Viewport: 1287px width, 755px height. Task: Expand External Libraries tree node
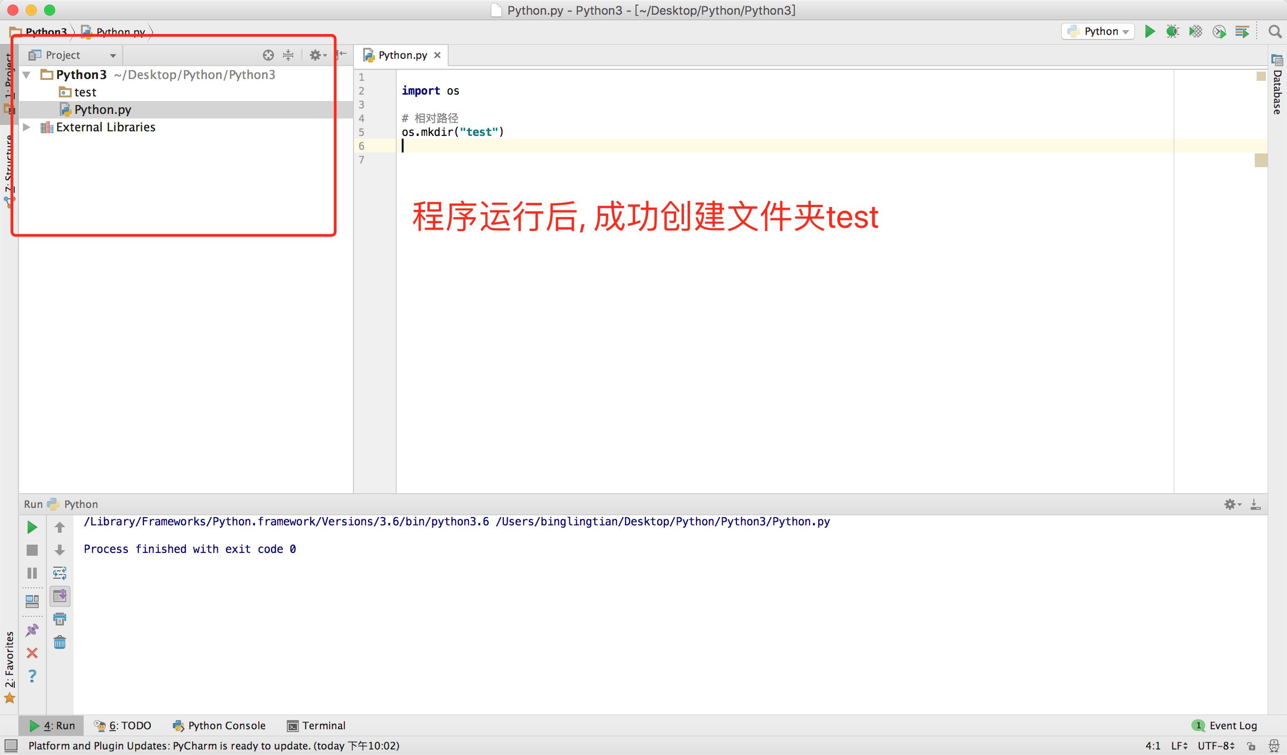(x=27, y=127)
